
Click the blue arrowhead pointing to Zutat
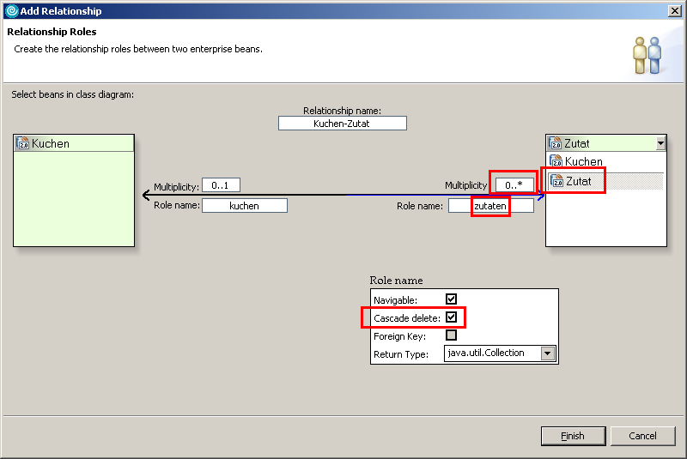click(541, 196)
